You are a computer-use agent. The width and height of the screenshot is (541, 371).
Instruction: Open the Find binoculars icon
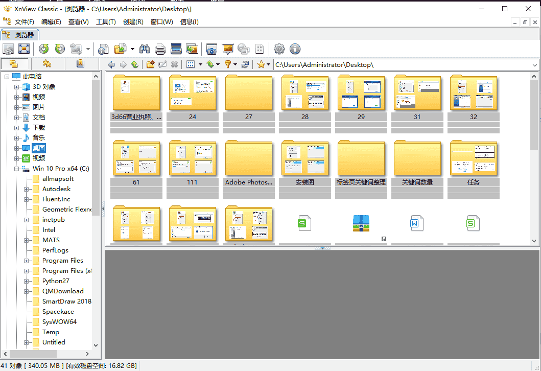click(145, 49)
